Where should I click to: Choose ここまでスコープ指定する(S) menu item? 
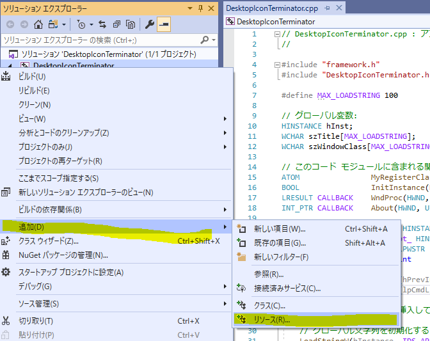[x=116, y=178]
